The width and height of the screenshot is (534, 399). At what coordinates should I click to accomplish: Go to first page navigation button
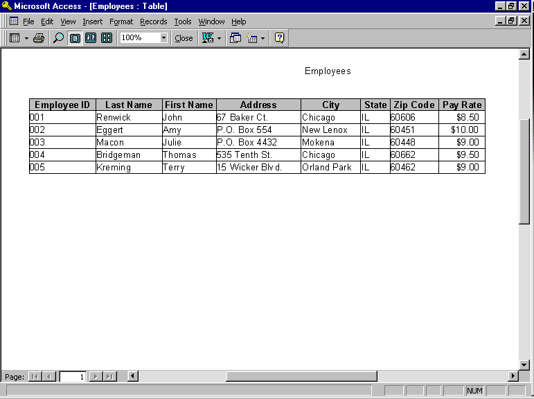[35, 377]
